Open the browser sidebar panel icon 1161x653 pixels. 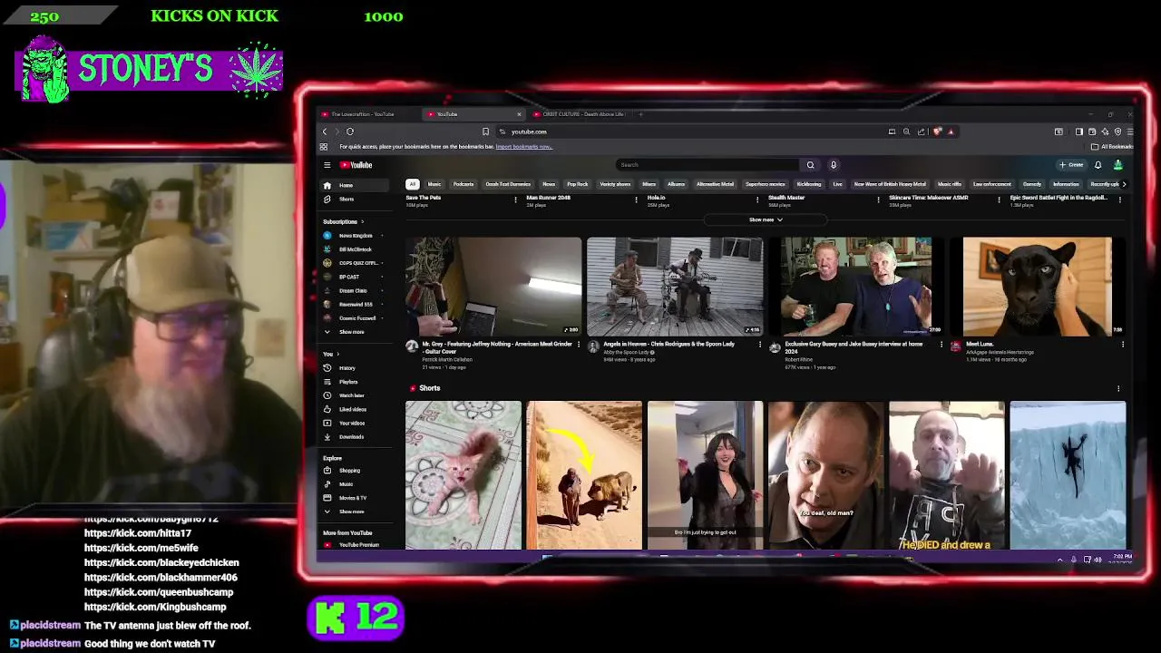(1079, 132)
